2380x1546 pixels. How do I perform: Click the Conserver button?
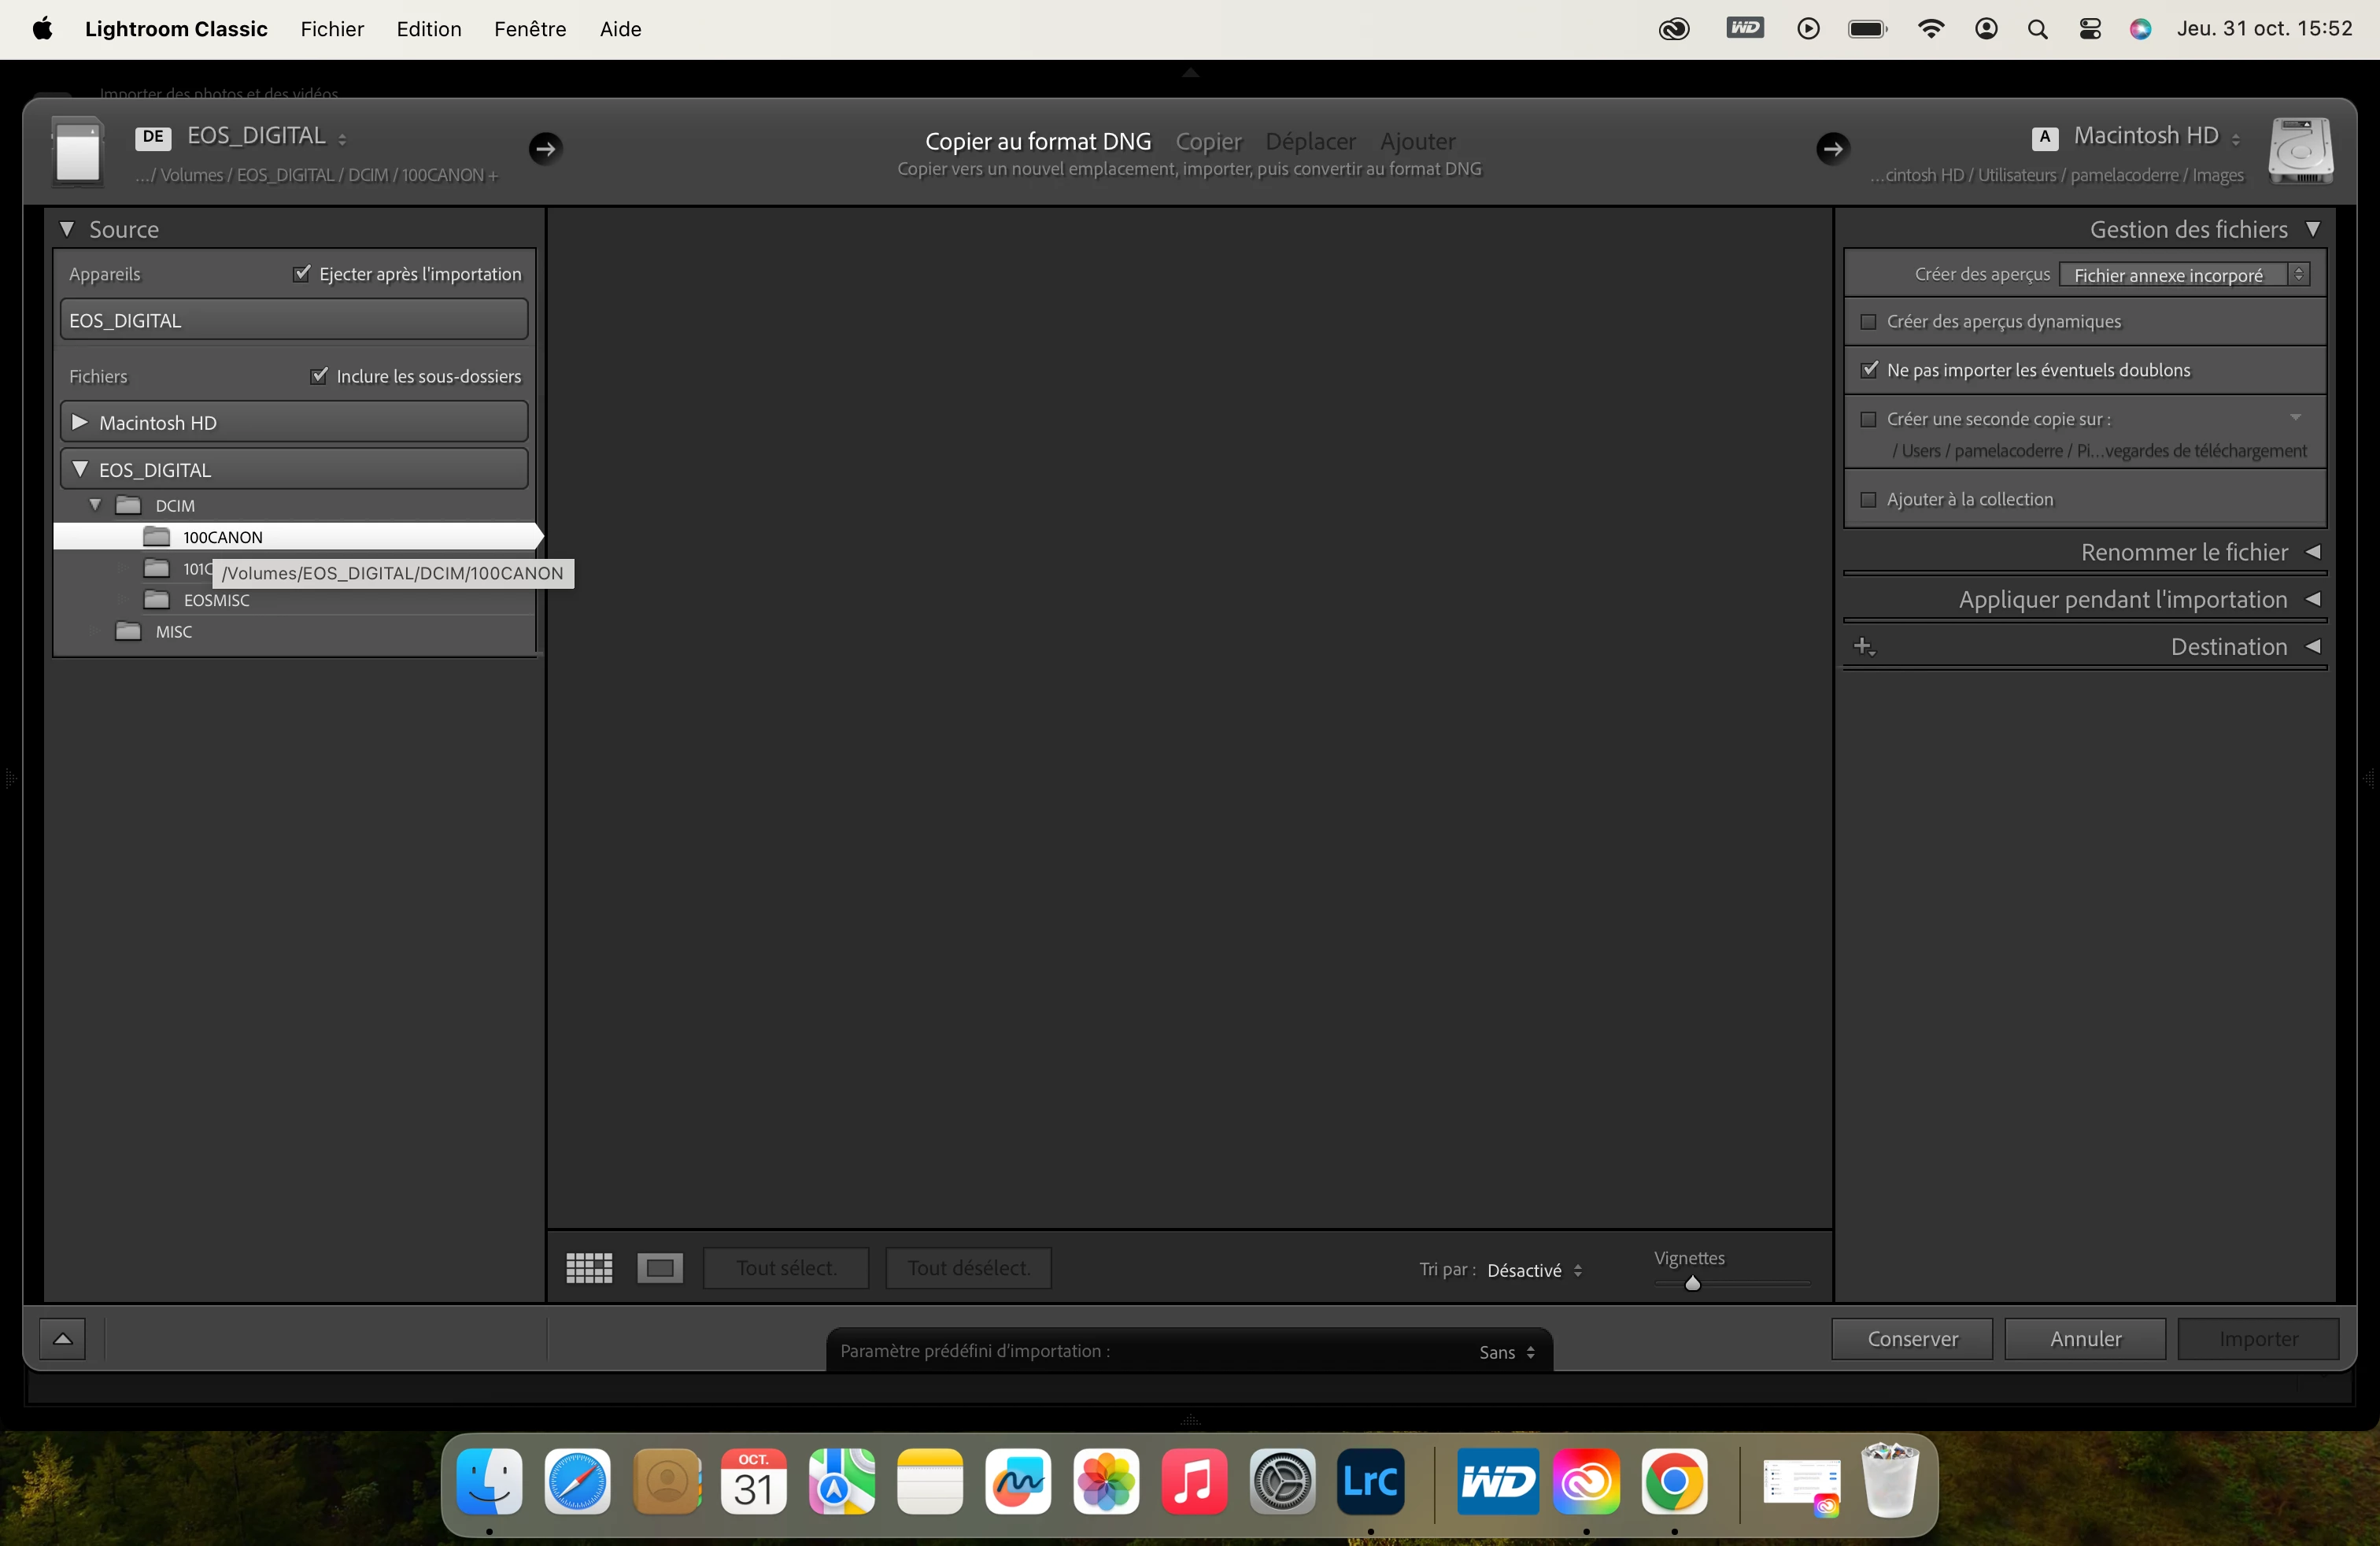(x=1912, y=1338)
